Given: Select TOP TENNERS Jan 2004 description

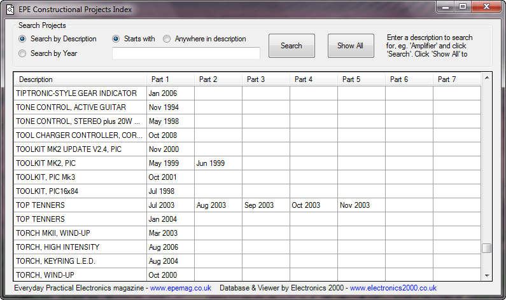Looking at the screenshot, I should coord(80,219).
